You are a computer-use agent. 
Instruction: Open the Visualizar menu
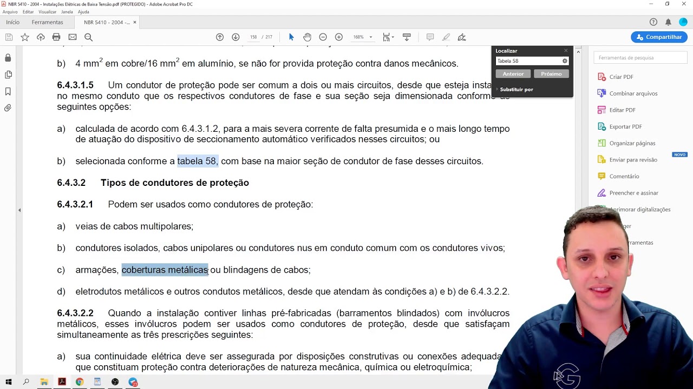tap(48, 12)
